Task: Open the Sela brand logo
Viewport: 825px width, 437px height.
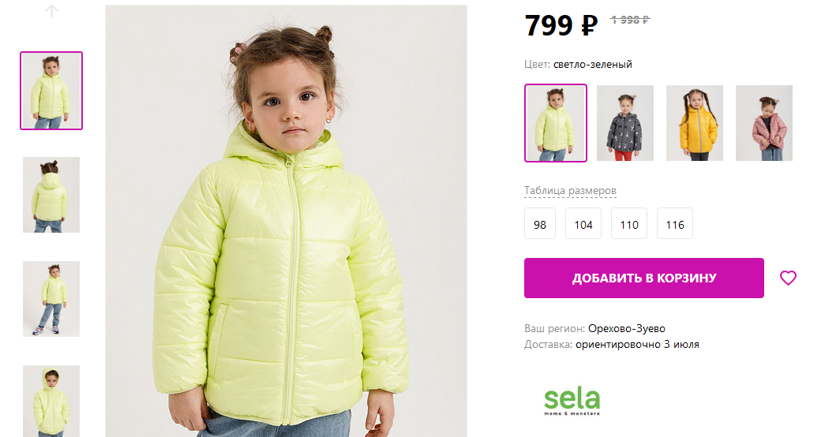Action: 572,402
